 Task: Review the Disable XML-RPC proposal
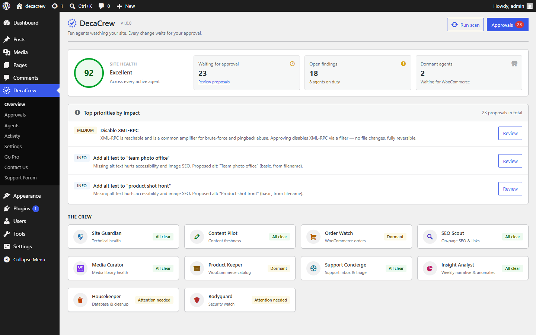510,133
